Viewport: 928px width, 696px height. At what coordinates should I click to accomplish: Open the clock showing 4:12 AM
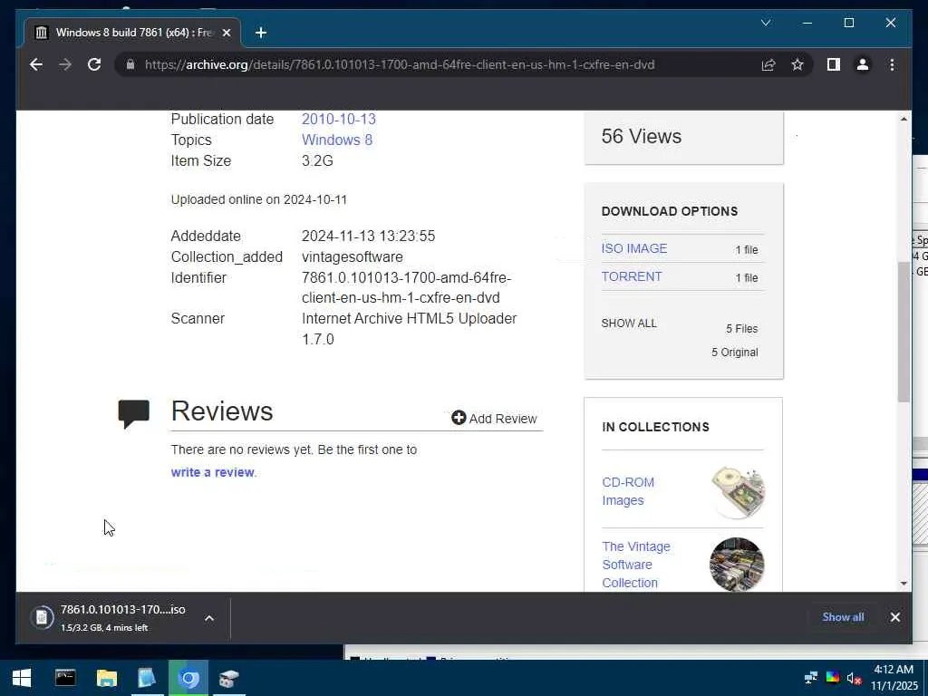pyautogui.click(x=894, y=678)
